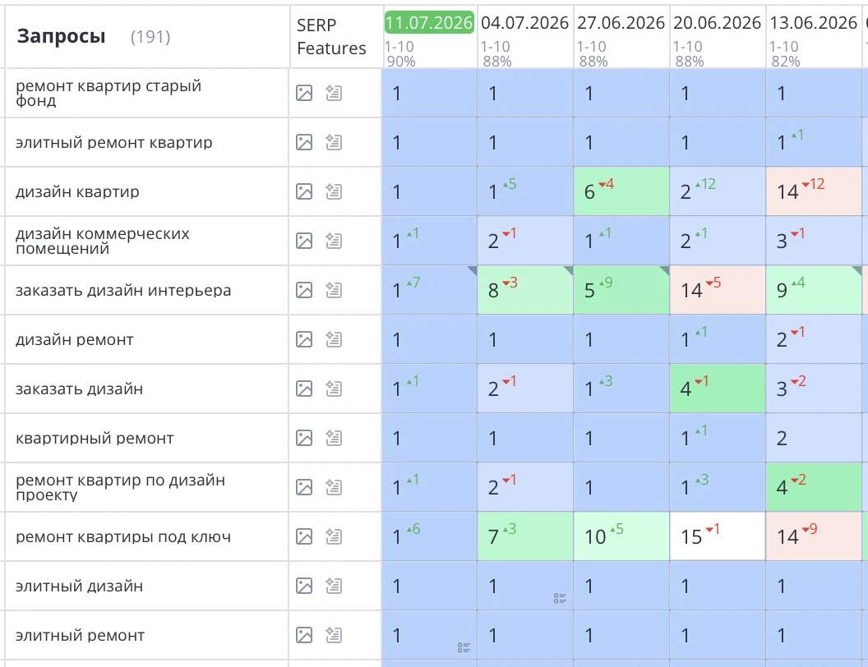This screenshot has width=868, height=667.
Task: Click snippet icon for 'ремонт квартиры под ключ'
Action: point(334,536)
